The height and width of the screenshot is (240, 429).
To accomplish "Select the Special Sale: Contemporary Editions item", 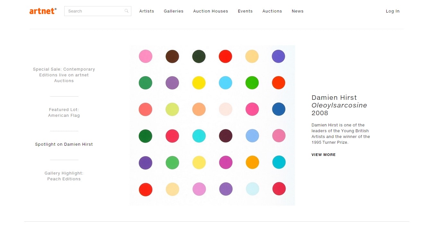I will tap(64, 75).
